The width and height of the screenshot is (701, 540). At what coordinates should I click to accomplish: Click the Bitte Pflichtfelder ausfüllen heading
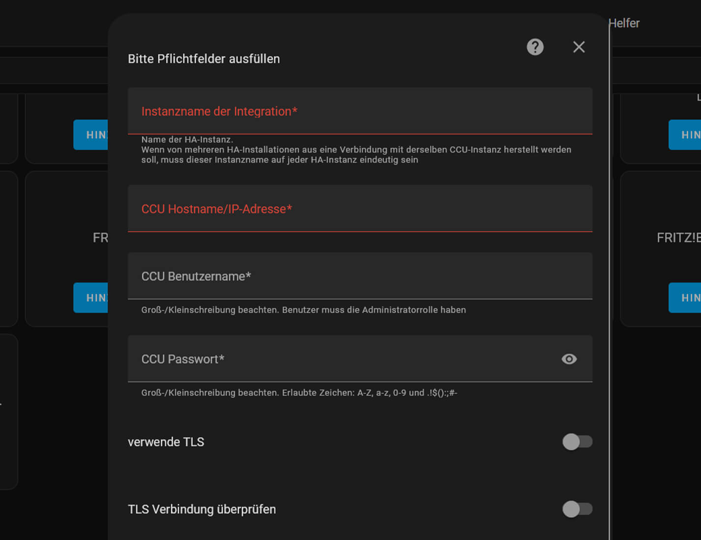[204, 59]
